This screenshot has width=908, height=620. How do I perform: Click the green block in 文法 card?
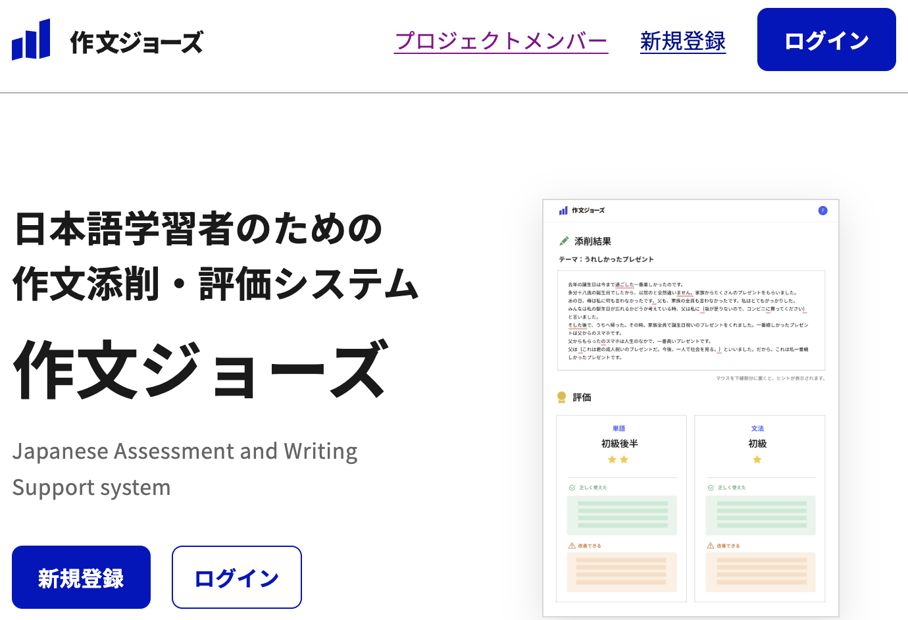[x=761, y=515]
